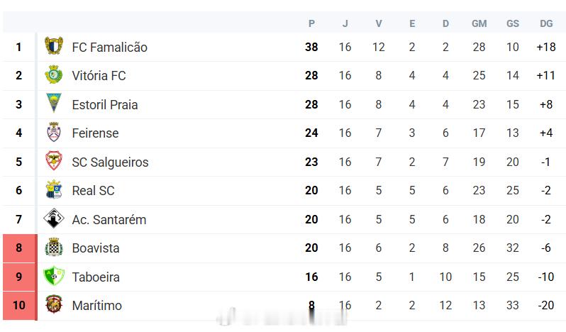This screenshot has width=566, height=332.
Task: Sort table by P points column
Action: (x=311, y=24)
